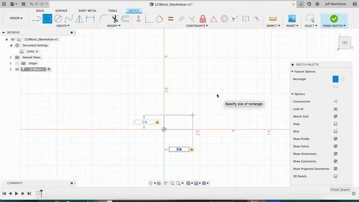Viewport: 359px width, 202px height.
Task: Toggle Sketch Grid checkbox
Action: coord(335,116)
